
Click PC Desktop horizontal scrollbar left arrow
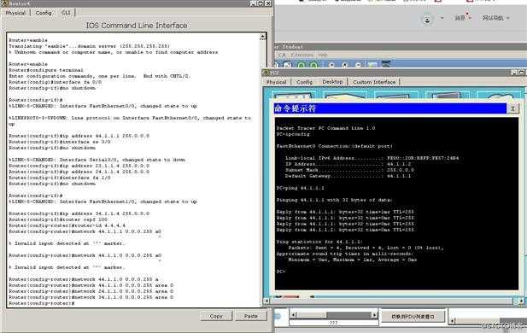pos(266,301)
